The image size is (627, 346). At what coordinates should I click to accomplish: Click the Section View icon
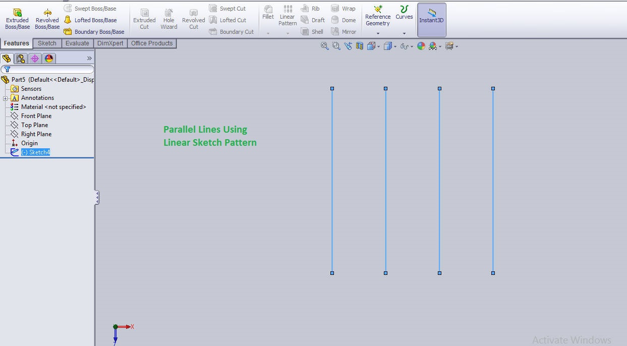359,46
